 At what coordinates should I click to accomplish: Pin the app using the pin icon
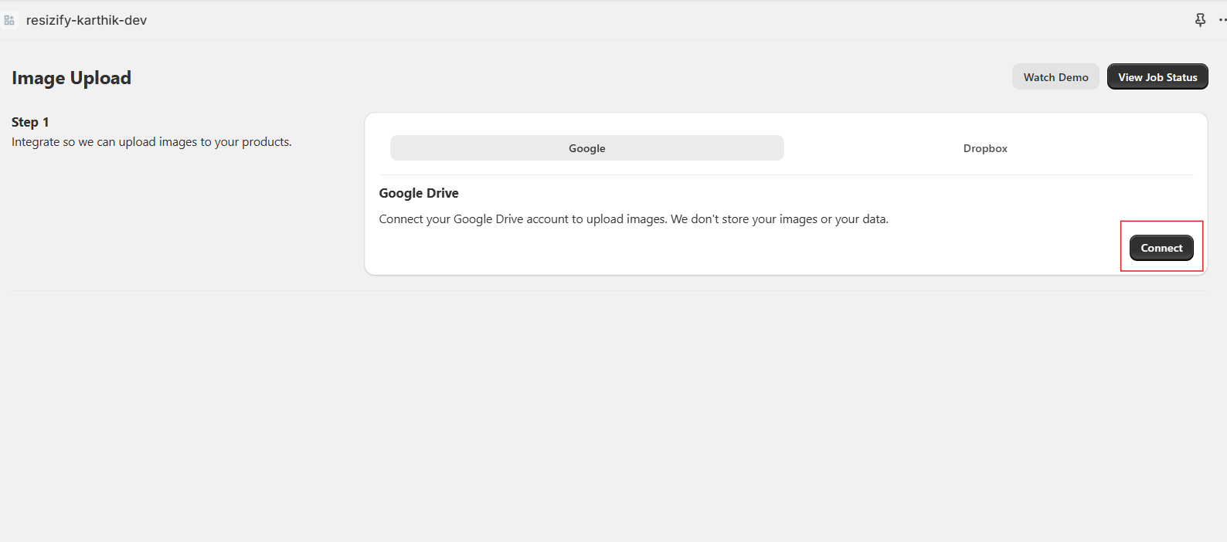click(1200, 20)
